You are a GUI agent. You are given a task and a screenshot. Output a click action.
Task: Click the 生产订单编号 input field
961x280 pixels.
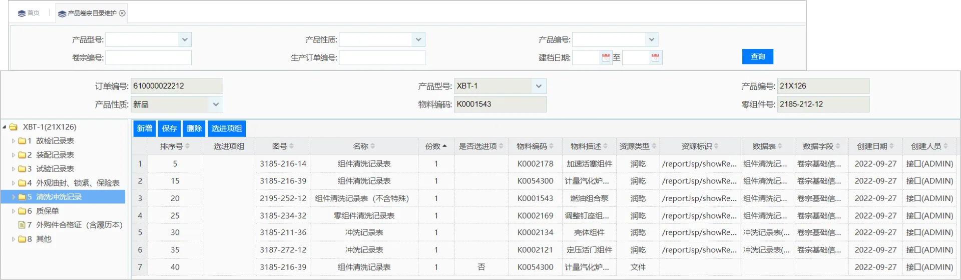(x=382, y=57)
